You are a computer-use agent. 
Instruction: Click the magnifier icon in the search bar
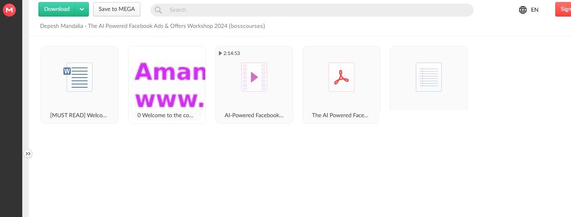pos(158,10)
